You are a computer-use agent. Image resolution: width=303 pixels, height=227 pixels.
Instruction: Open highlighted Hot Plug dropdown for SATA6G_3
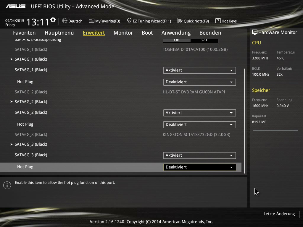click(200, 167)
